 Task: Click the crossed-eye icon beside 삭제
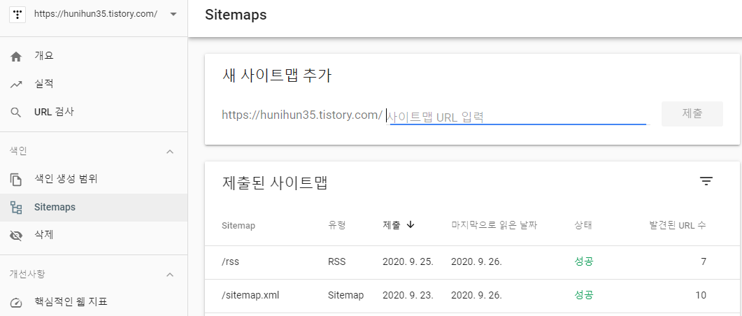coord(16,236)
